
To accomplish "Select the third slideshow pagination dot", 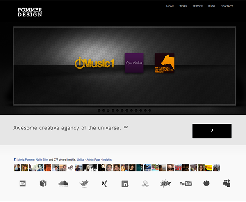I will pos(108,110).
